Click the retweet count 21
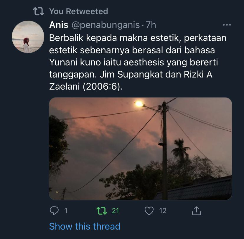244x239 pixels. (x=115, y=211)
